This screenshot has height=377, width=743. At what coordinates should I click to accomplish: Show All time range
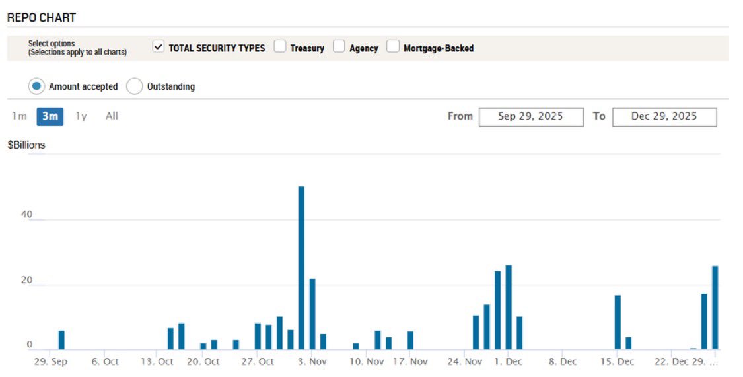(x=112, y=116)
